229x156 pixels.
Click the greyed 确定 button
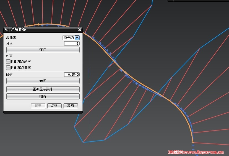point(38,106)
